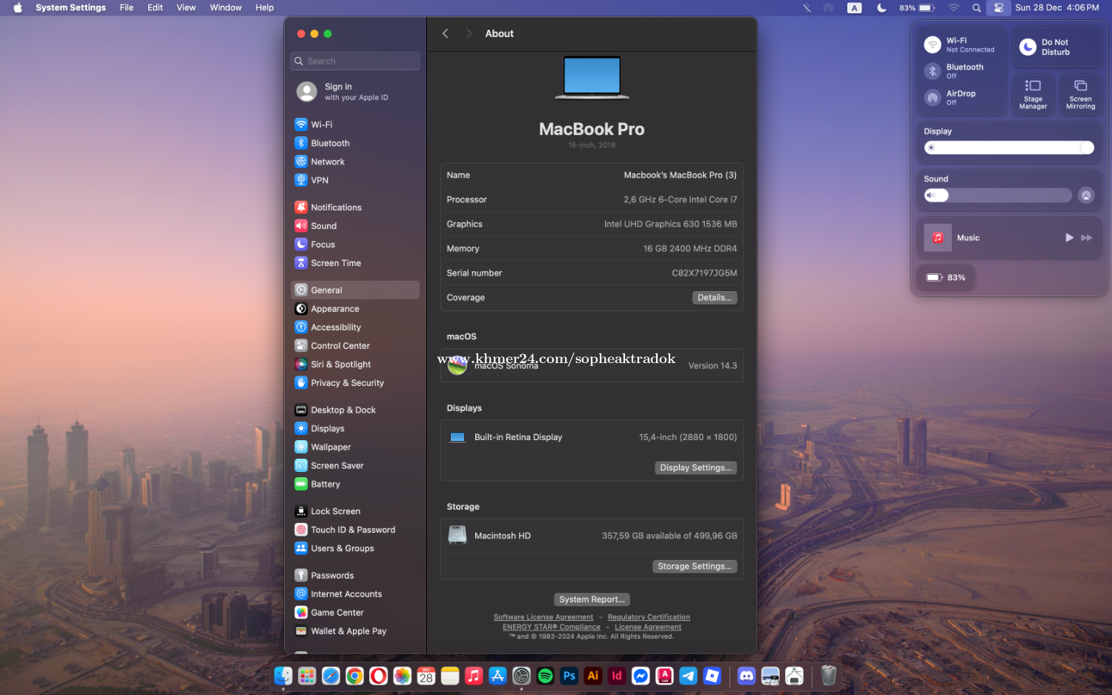This screenshot has width=1112, height=695.
Task: Adjust the Display brightness slider
Action: click(1008, 148)
